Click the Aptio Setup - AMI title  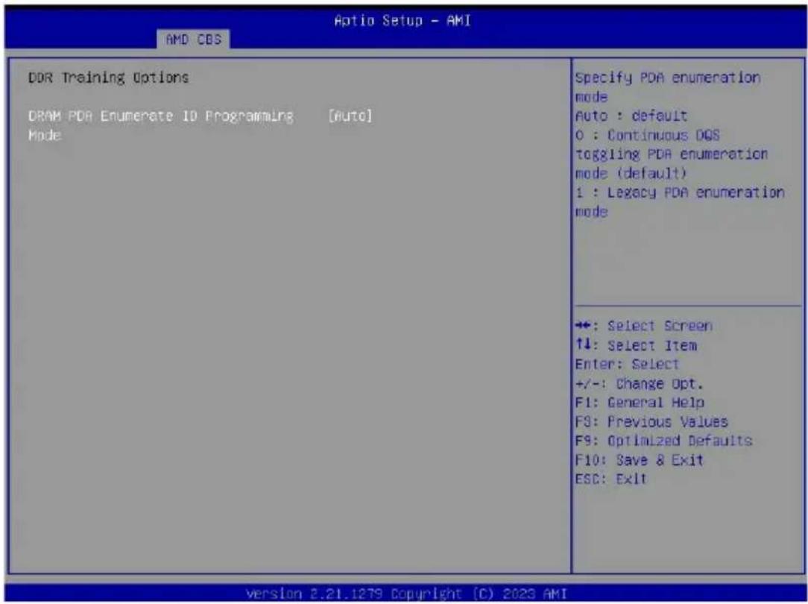click(x=403, y=21)
